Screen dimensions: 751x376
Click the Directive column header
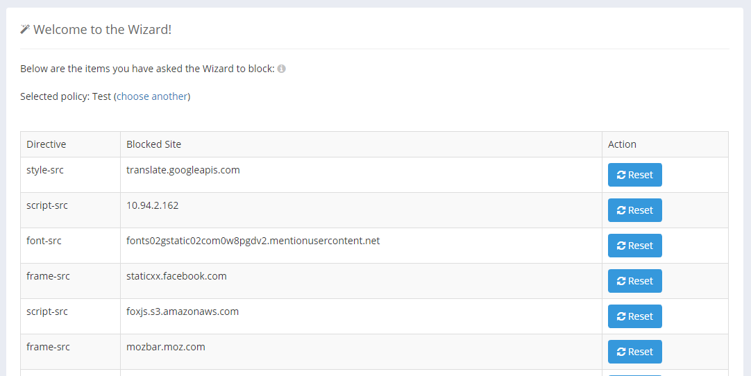(x=47, y=144)
